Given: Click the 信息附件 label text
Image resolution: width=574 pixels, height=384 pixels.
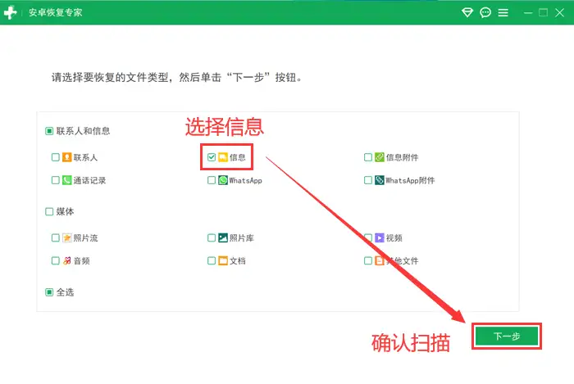Looking at the screenshot, I should coord(403,157).
